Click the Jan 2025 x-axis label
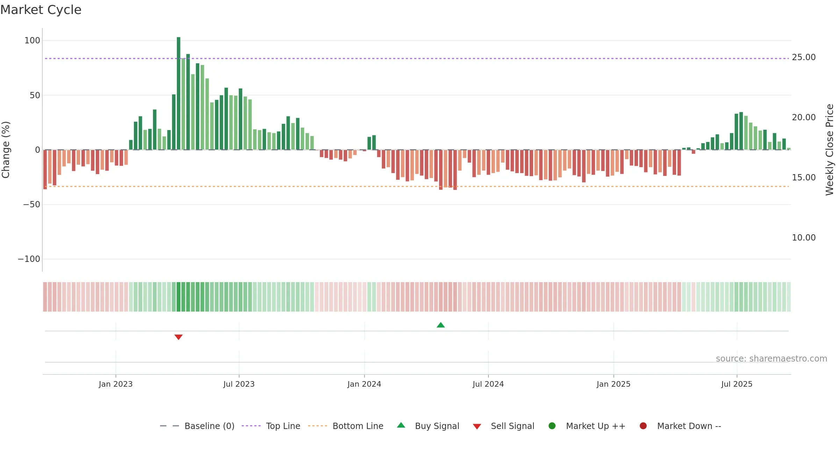Viewport: 839px width, 472px height. [x=614, y=384]
